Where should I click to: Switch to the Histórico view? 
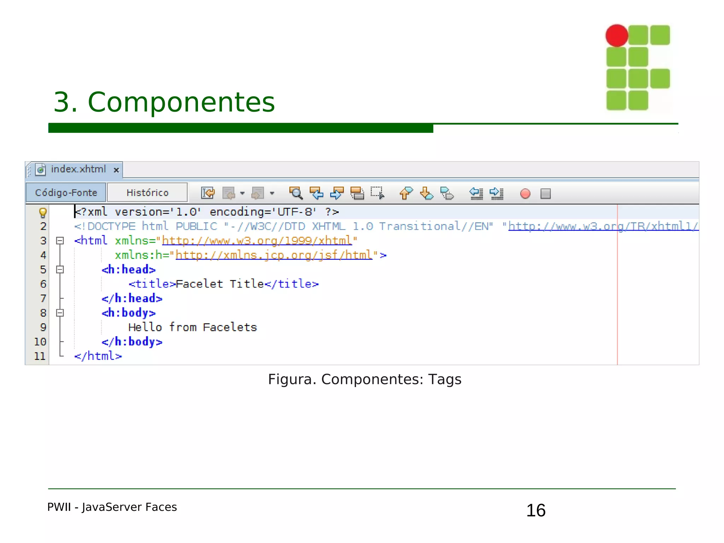point(147,193)
